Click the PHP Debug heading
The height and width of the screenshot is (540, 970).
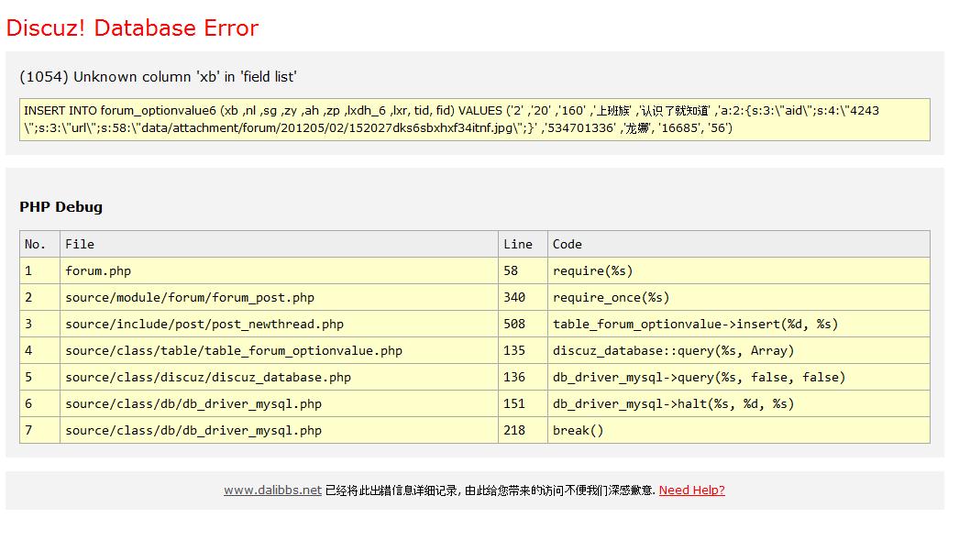[x=61, y=206]
